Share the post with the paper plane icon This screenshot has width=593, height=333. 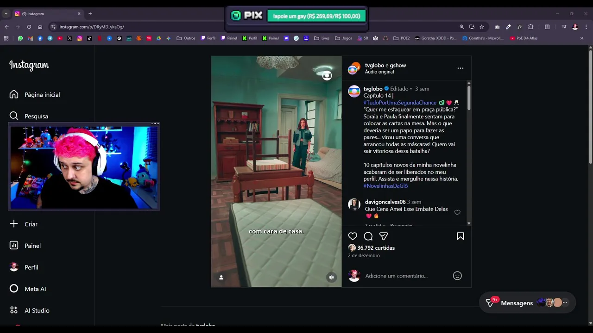pos(384,236)
